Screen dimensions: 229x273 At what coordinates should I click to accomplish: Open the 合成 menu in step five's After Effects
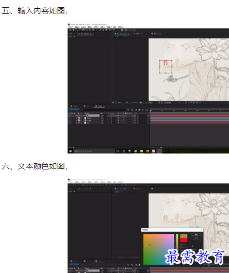pyautogui.click(x=84, y=27)
